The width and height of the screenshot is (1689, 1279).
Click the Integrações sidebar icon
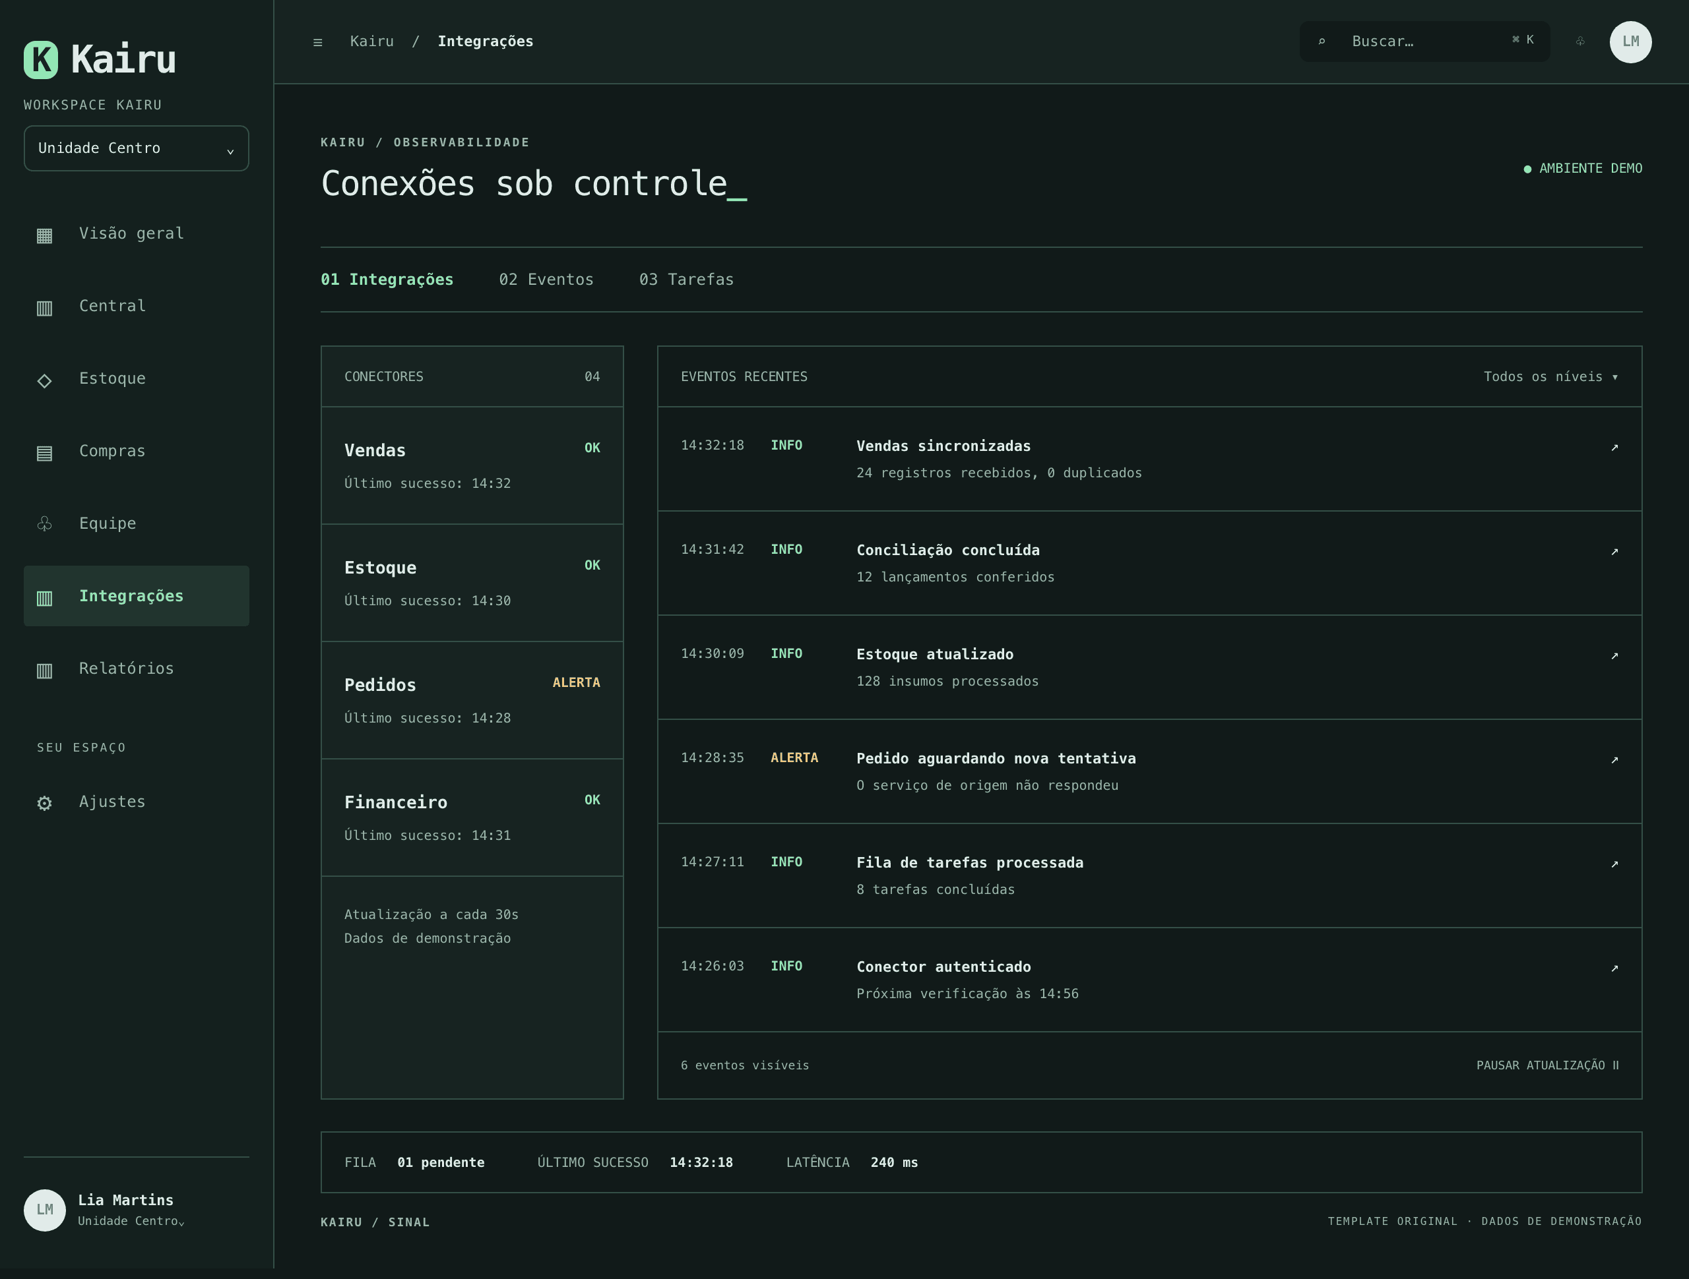[44, 597]
